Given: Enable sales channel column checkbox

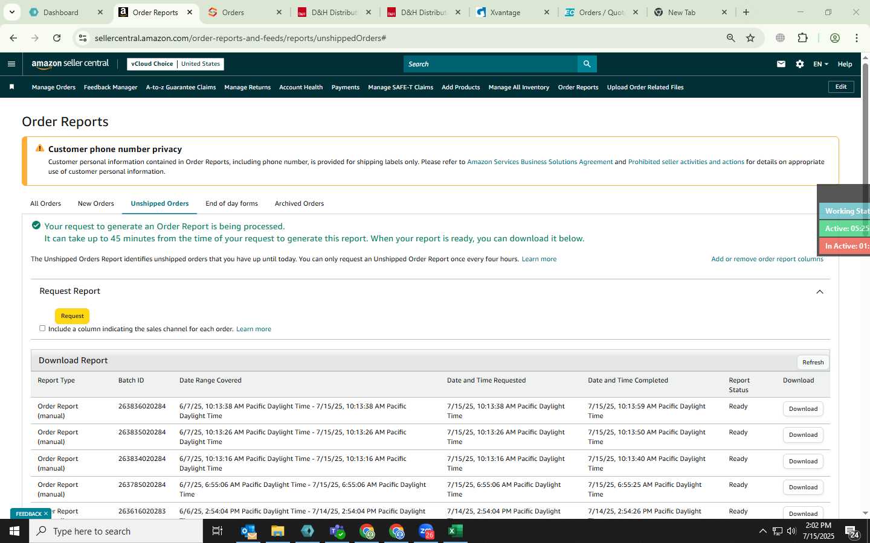Looking at the screenshot, I should pyautogui.click(x=42, y=328).
